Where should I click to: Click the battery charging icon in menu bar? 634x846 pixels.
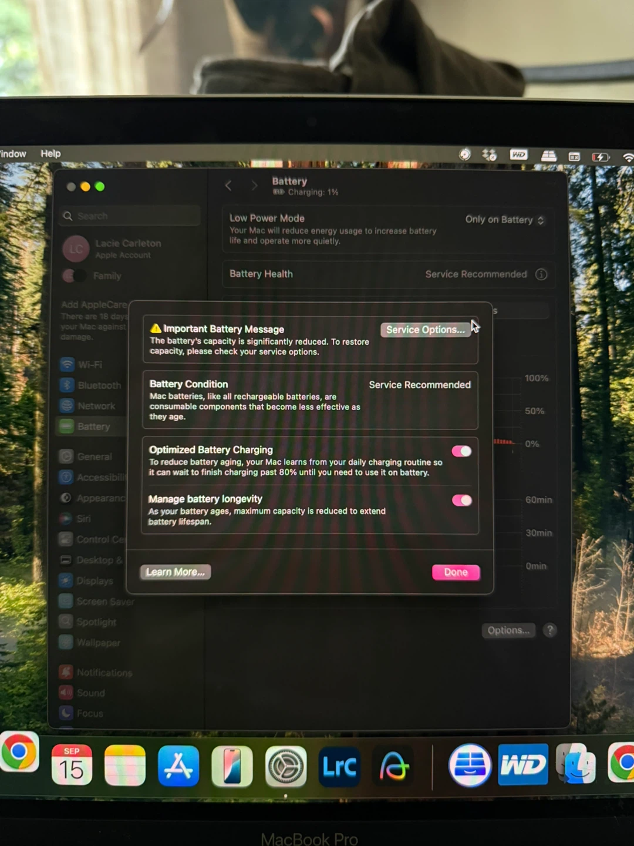[601, 157]
